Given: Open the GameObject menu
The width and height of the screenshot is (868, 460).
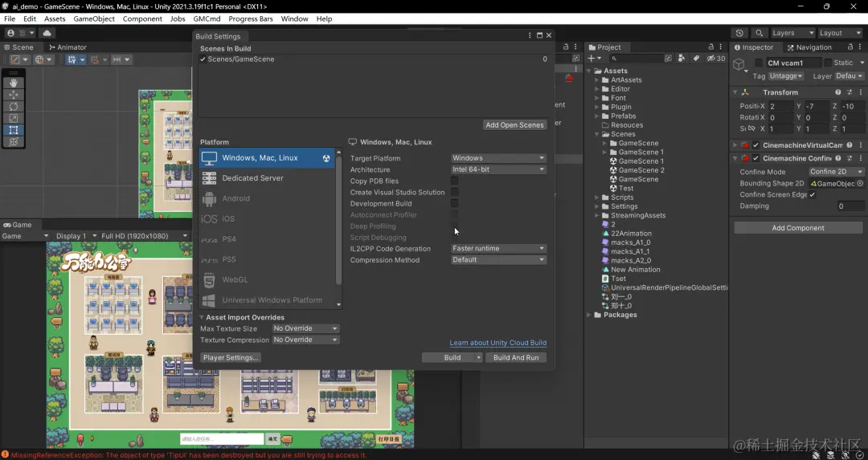Looking at the screenshot, I should click(94, 18).
